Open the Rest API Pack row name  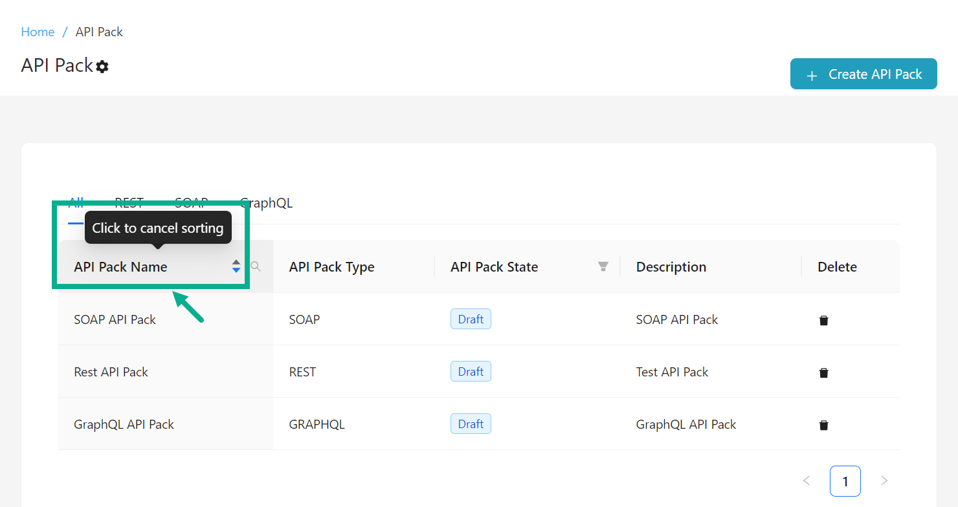point(111,372)
